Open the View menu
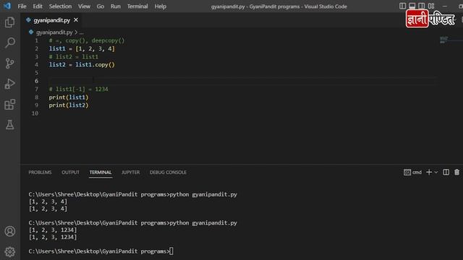The width and height of the screenshot is (463, 260). [x=84, y=6]
